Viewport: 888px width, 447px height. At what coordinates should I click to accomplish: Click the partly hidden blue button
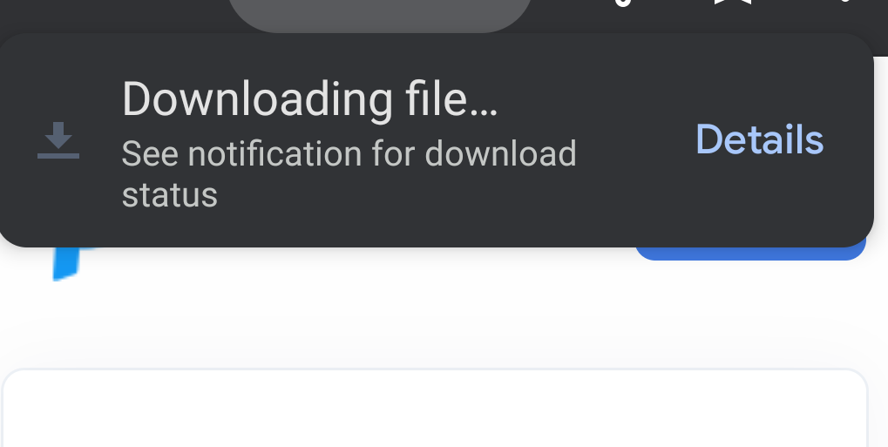(x=750, y=254)
